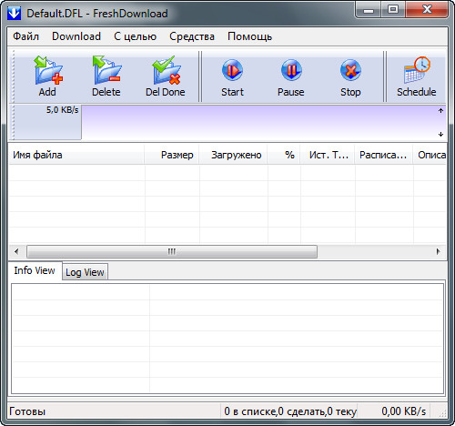Start downloads with the Start icon

click(x=232, y=70)
